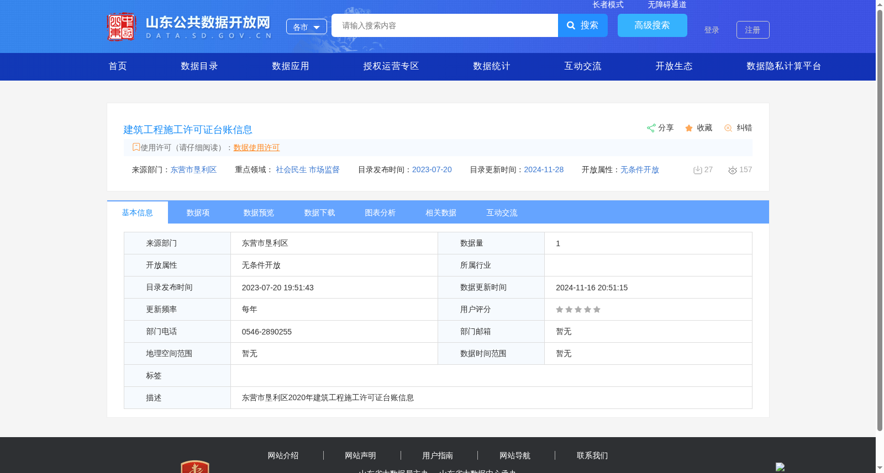The width and height of the screenshot is (884, 473).
Task: Enable 长者模式 elder mode
Action: click(608, 4)
